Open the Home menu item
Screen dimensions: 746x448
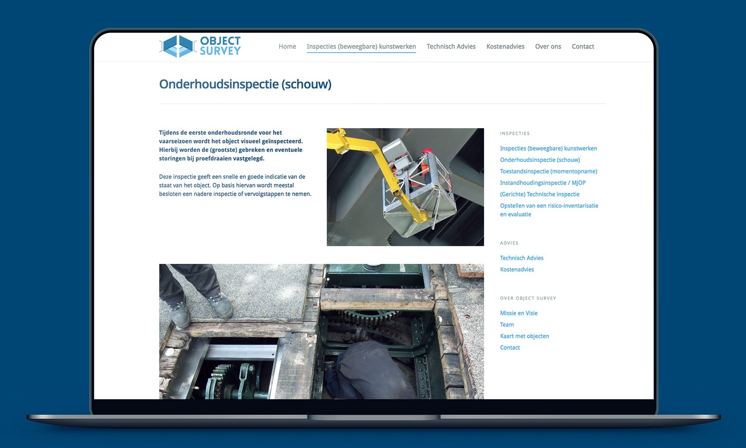287,46
